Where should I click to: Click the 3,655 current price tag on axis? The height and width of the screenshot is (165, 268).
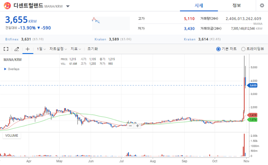pos(252,86)
